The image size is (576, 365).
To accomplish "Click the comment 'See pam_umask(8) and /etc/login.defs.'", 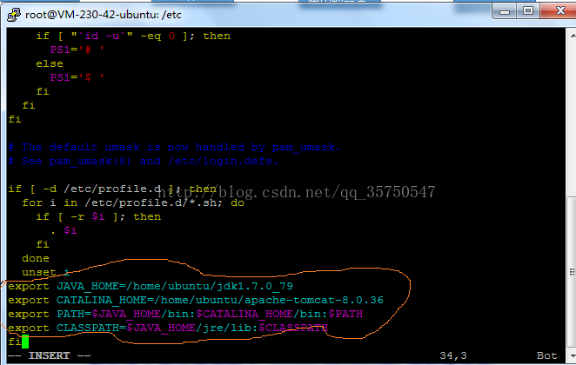I will 143,161.
